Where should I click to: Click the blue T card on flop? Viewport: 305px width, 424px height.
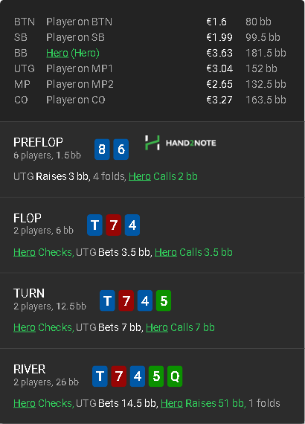(x=94, y=225)
